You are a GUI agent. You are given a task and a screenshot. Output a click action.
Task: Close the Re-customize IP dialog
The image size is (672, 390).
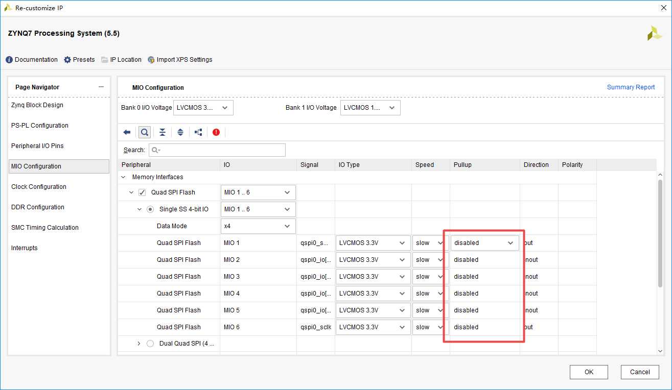click(663, 8)
